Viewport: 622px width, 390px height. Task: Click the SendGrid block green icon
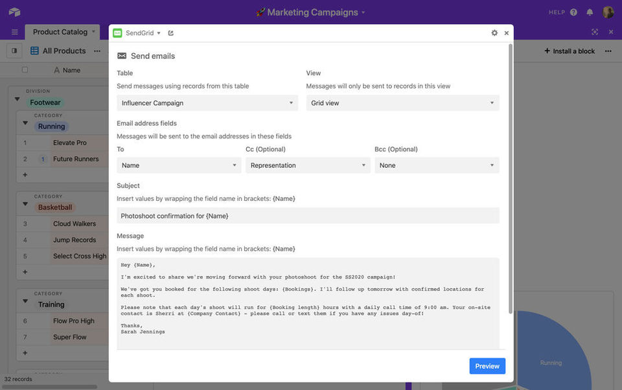[x=117, y=33]
